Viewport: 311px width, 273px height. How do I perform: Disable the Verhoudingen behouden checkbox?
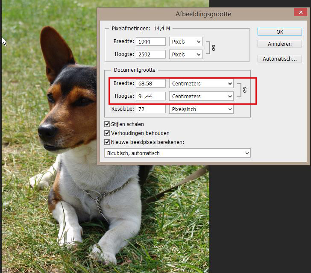tap(107, 133)
